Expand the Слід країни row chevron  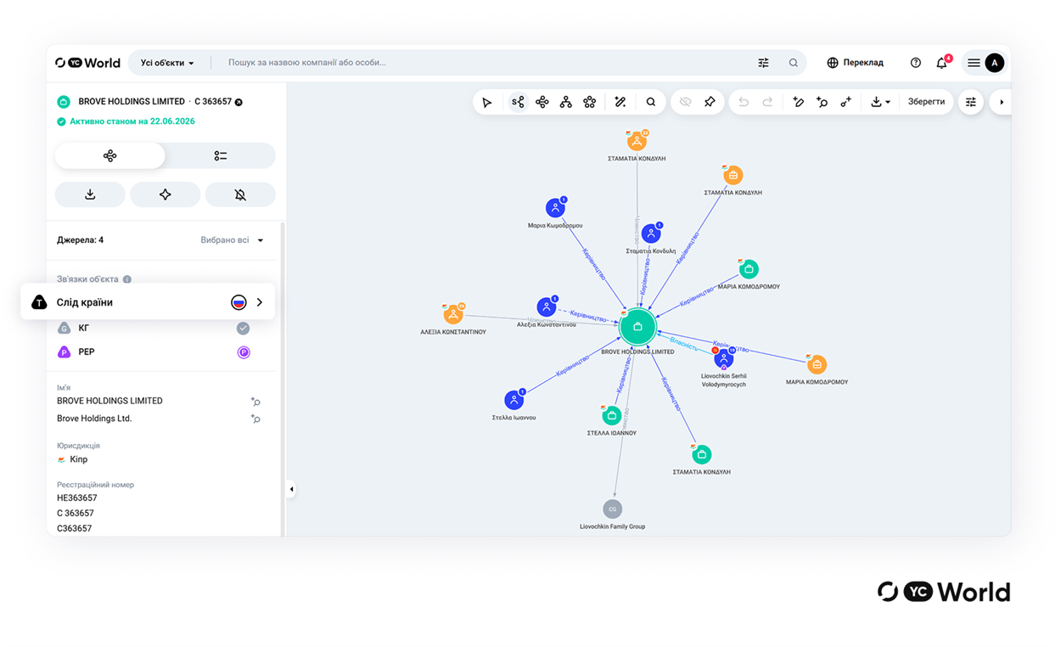(260, 302)
